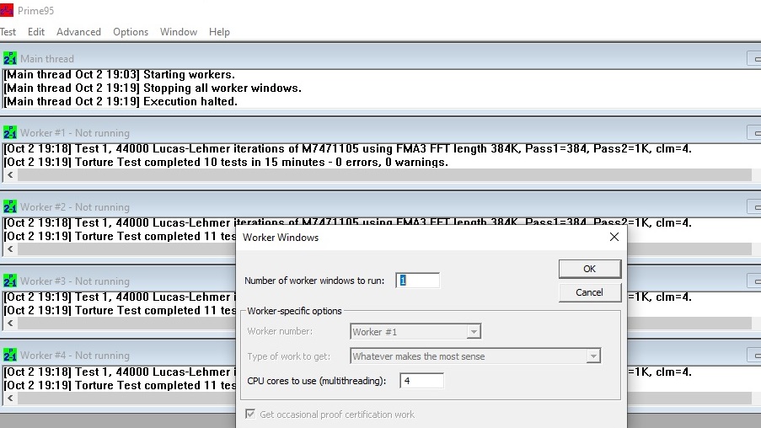Click the Prime95 app icon in title bar

pyautogui.click(x=7, y=10)
